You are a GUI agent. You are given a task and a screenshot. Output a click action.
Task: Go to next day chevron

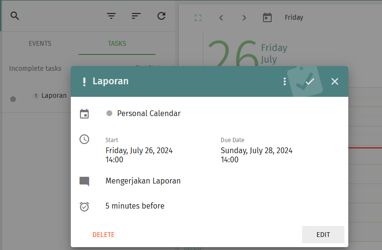(x=244, y=18)
